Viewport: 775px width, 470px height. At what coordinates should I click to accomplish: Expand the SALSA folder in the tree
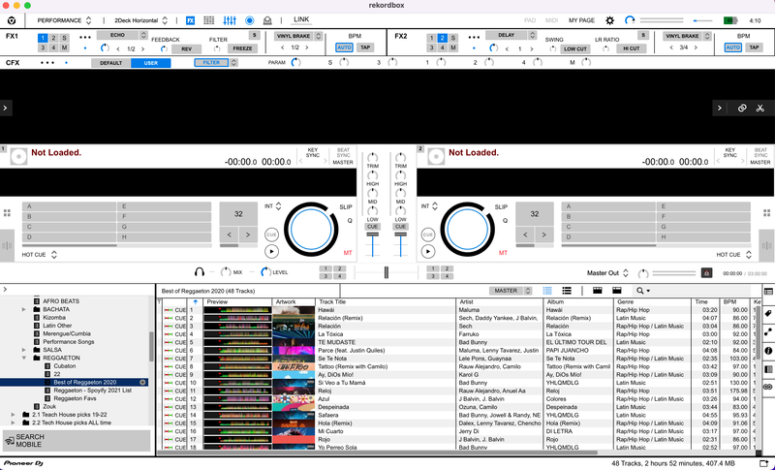coord(26,349)
